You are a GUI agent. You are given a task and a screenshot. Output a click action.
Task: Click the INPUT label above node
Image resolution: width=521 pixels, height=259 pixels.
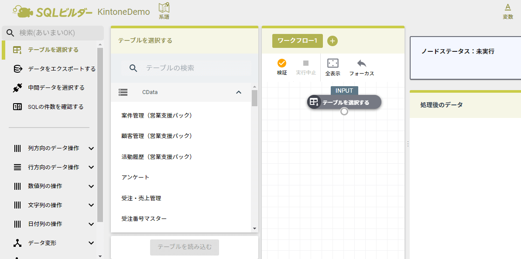coord(344,91)
